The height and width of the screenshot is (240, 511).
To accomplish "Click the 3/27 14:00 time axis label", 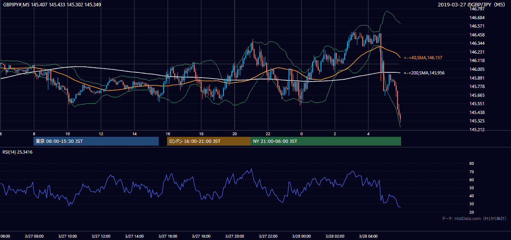I will pos(135,236).
